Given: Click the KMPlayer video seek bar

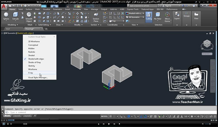Looking at the screenshot, I should [109, 120].
